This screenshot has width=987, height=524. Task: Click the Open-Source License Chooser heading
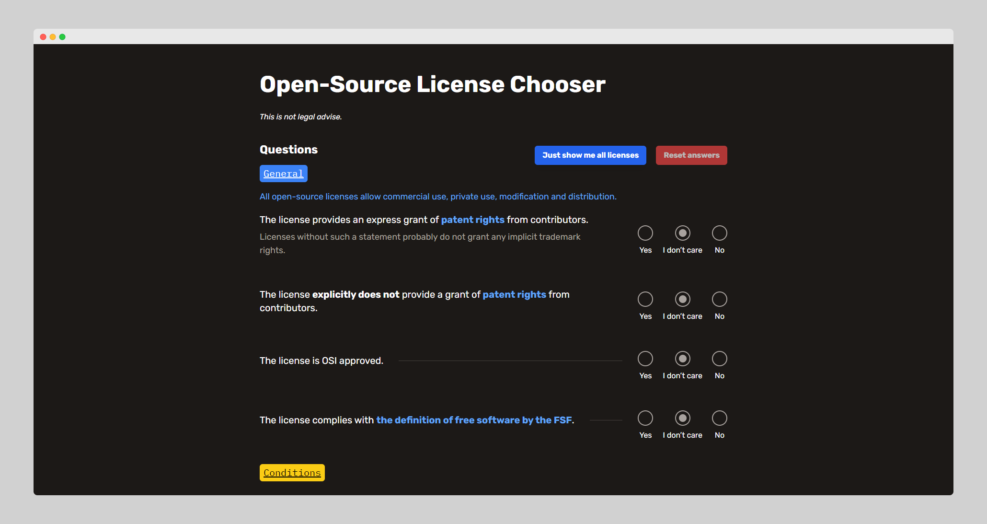(x=433, y=84)
